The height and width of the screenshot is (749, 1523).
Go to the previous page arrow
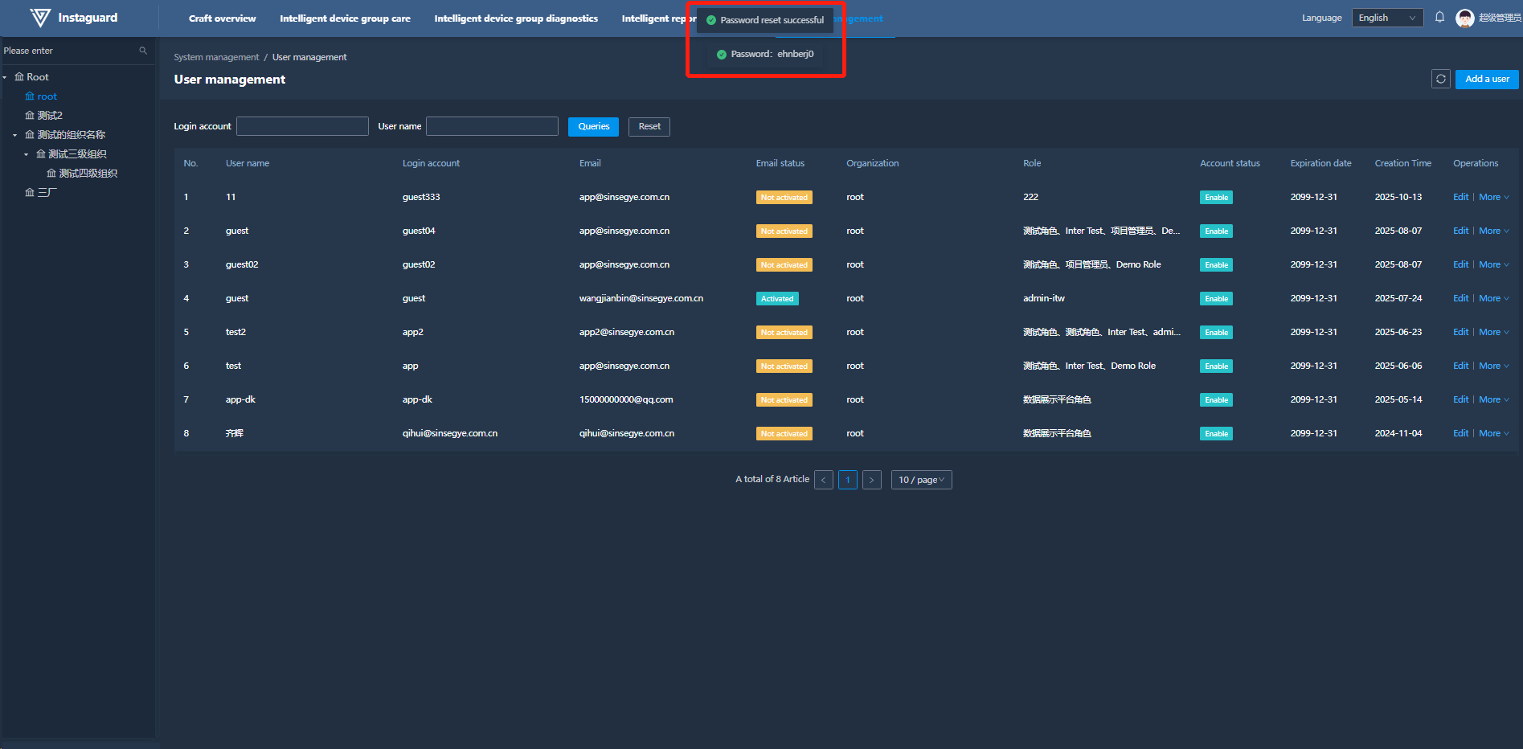coord(823,480)
